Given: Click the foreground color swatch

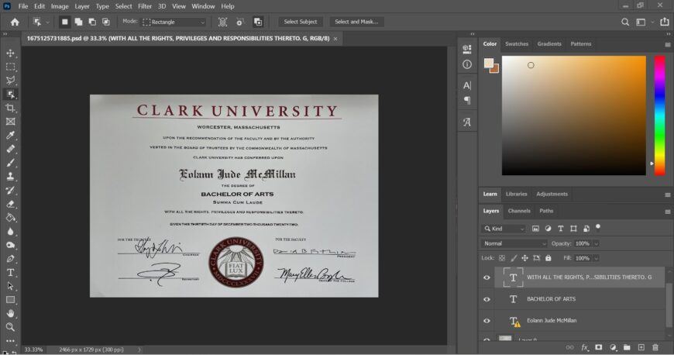Looking at the screenshot, I should coord(489,64).
